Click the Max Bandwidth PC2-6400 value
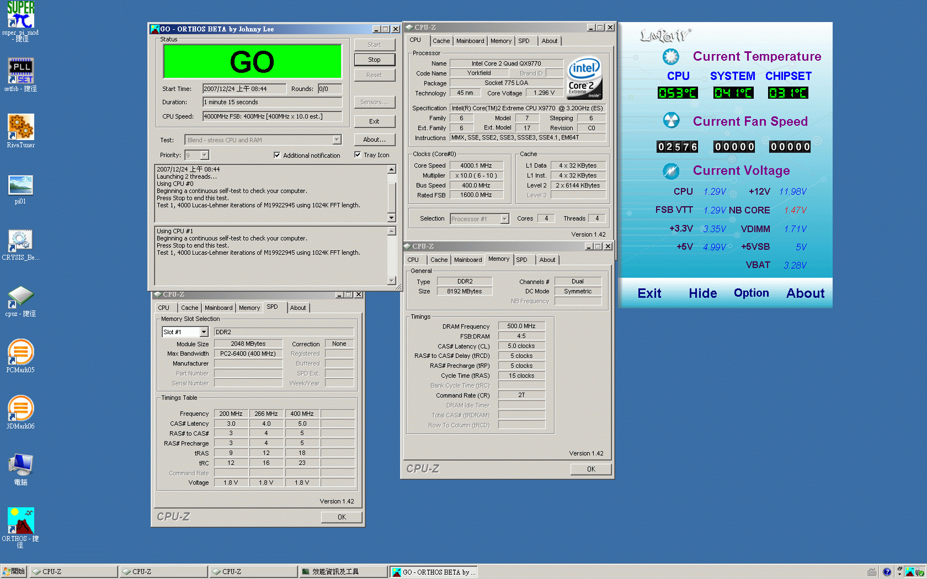The image size is (927, 579). [248, 353]
